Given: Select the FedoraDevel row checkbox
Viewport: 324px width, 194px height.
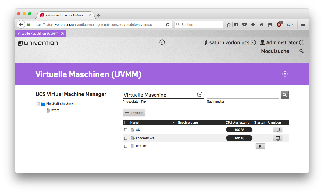Looking at the screenshot, I should [x=126, y=138].
